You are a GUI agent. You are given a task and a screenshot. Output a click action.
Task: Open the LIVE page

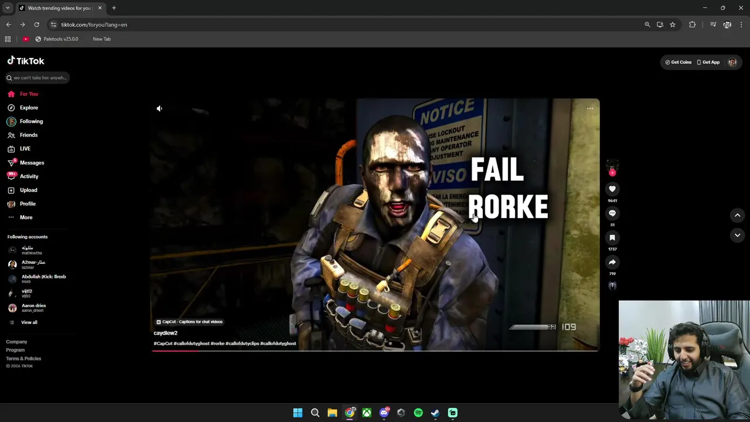click(x=21, y=149)
